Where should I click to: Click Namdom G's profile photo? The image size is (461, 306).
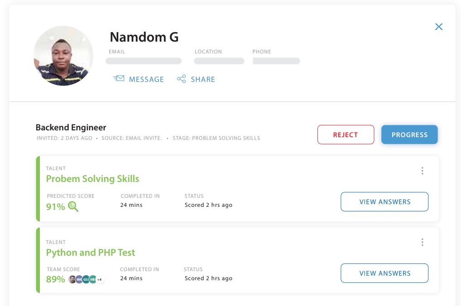click(63, 56)
